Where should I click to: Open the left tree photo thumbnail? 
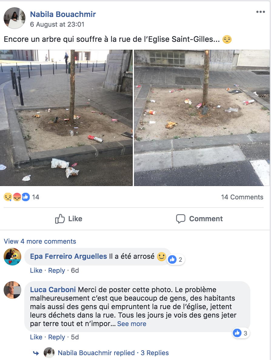pyautogui.click(x=66, y=118)
